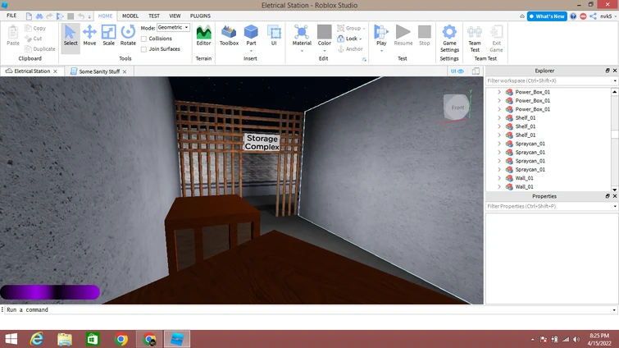Click the Lock tool
This screenshot has width=619, height=348.
click(x=348, y=39)
